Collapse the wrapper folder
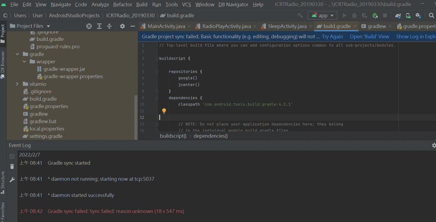436x222 pixels. pos(24,62)
